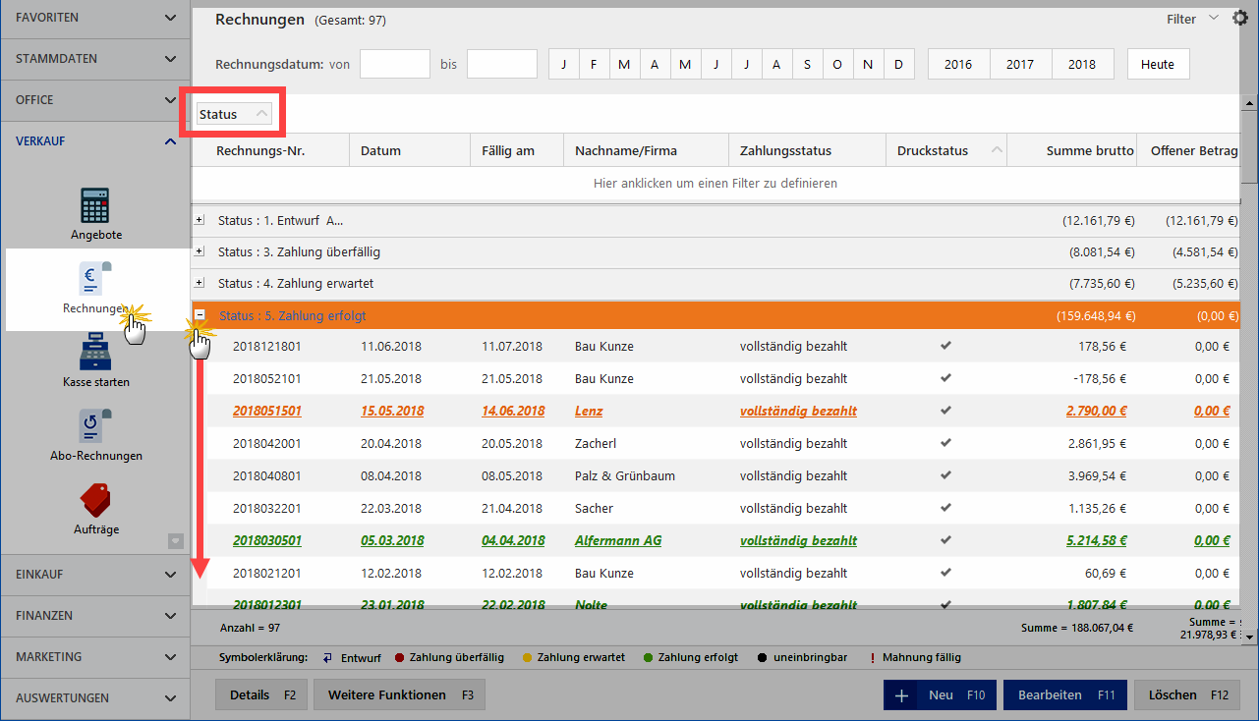Sort by Zahlungsstatus column

pyautogui.click(x=807, y=150)
